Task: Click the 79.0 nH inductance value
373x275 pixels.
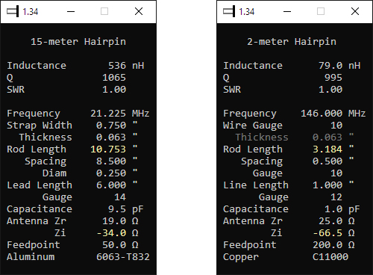Action: pos(339,66)
